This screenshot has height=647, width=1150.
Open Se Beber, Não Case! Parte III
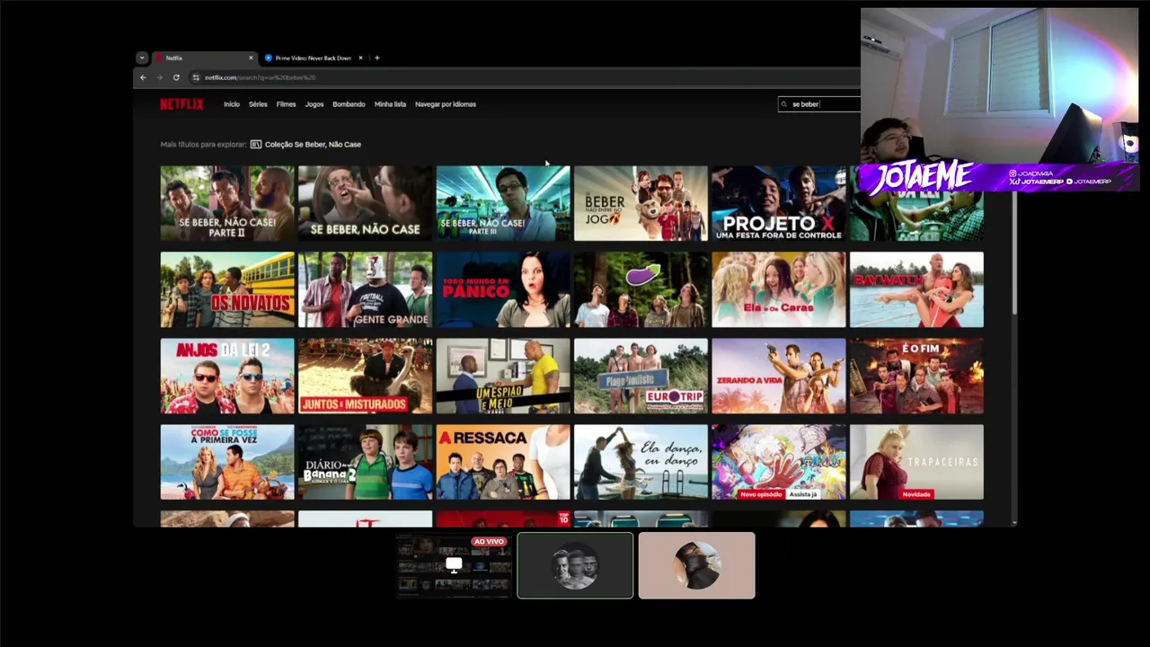(503, 203)
